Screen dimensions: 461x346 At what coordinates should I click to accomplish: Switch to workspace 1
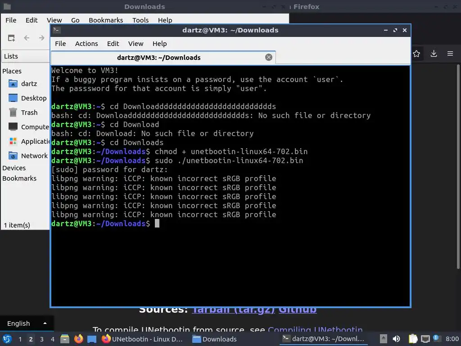20,339
